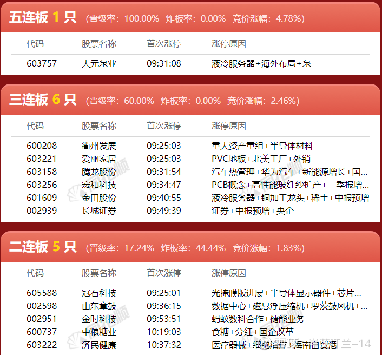Open stock name 金田股份
Viewport: 382px width, 355px height.
pyautogui.click(x=99, y=198)
